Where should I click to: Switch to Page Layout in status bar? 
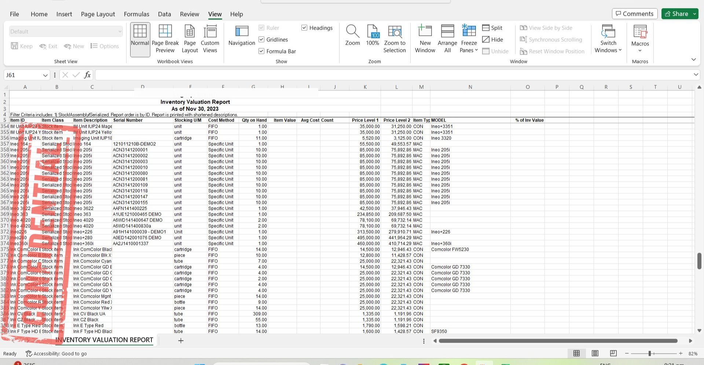point(595,353)
